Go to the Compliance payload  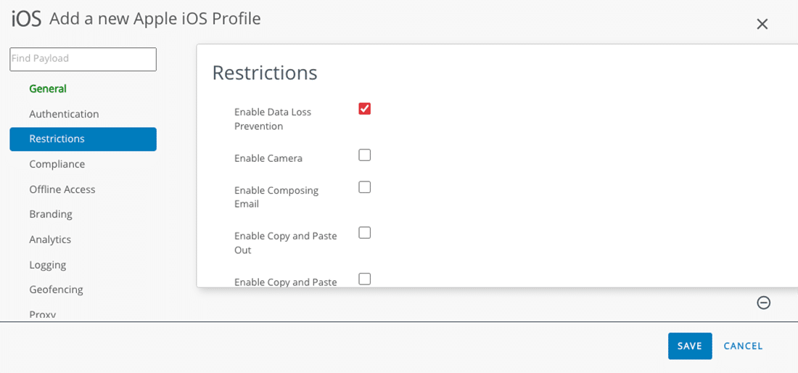point(57,164)
